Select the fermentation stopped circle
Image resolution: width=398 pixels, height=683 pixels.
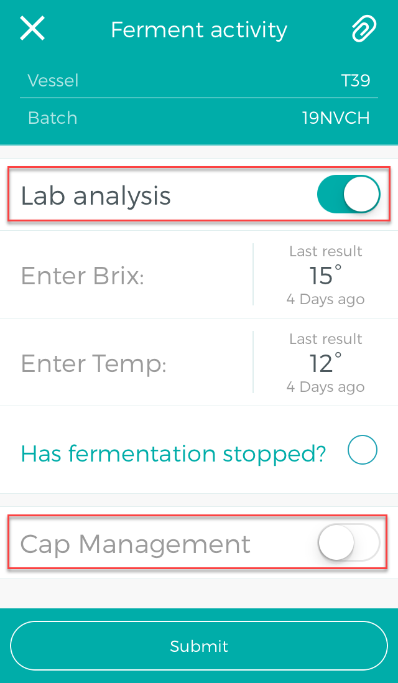[363, 450]
